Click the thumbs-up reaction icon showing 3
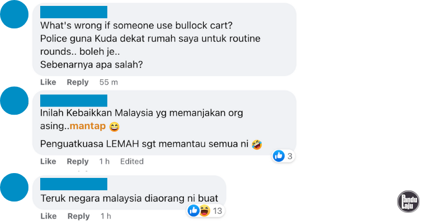The image size is (429, 224). [x=278, y=156]
